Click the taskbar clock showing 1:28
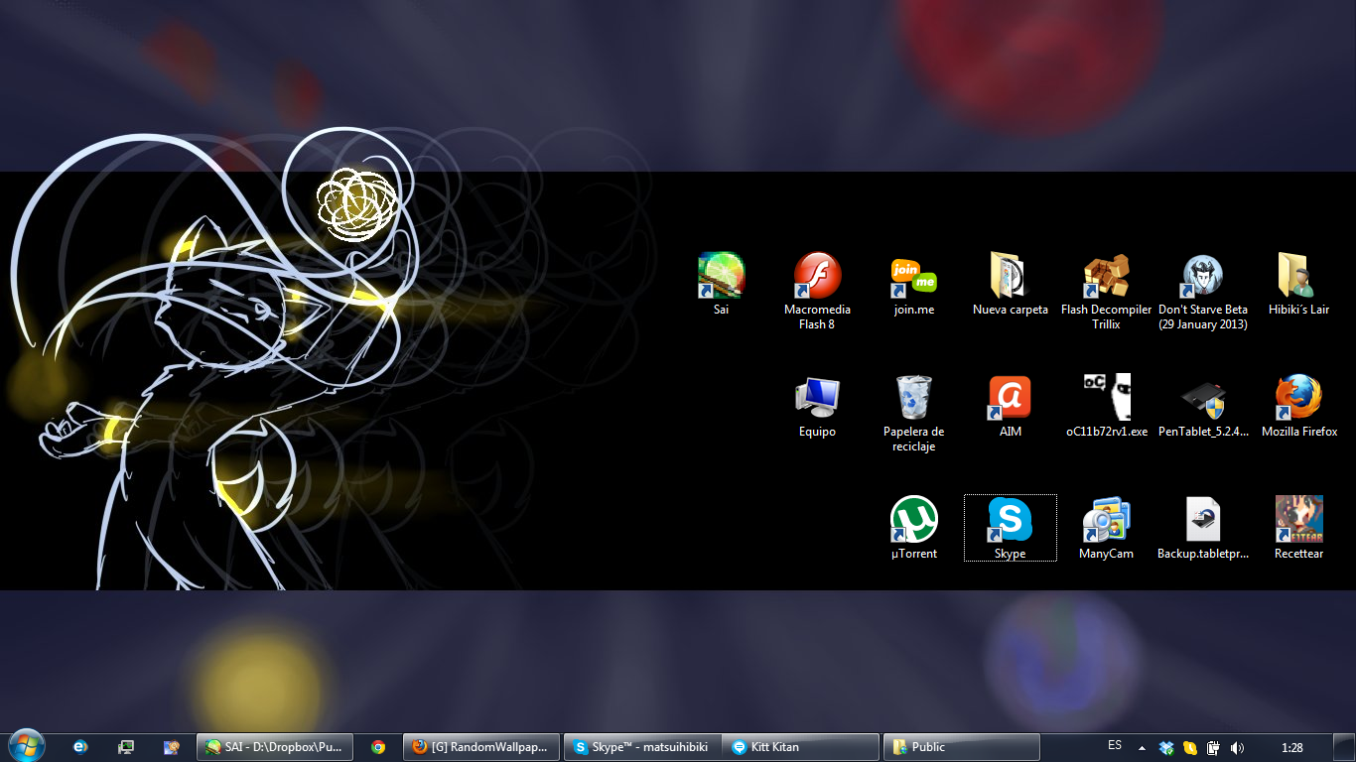This screenshot has height=762, width=1356. click(1291, 747)
